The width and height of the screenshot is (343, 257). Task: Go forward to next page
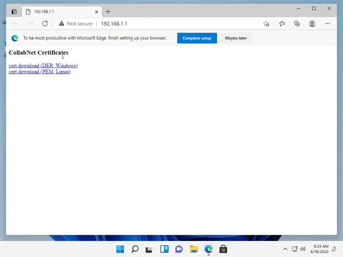[x=30, y=23]
